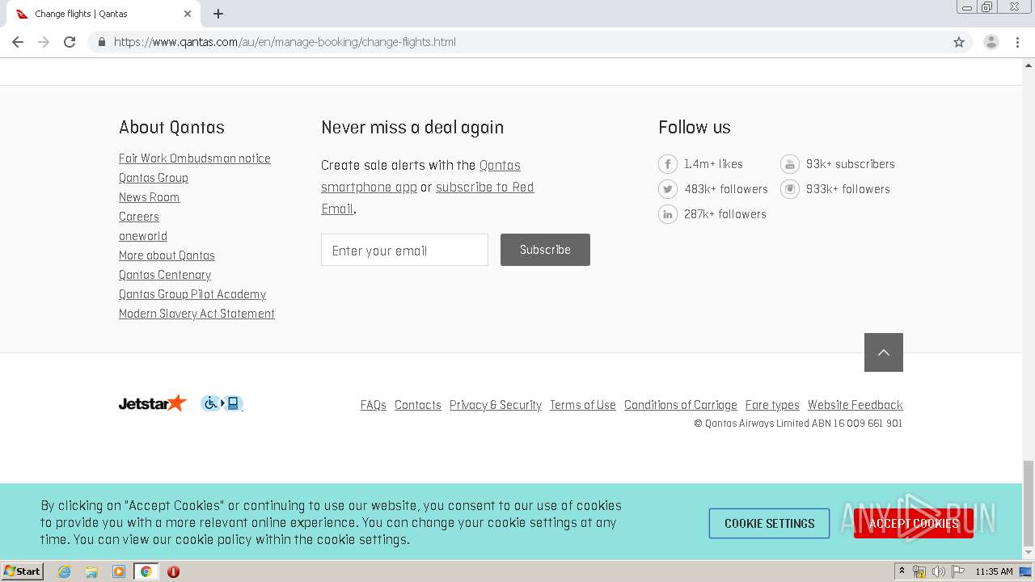
Task: Open Windows Explorer from taskbar
Action: tap(91, 571)
